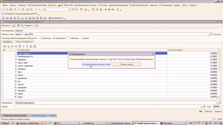Image resolution: width=223 pixels, height=125 pixels.
Task: Click Copy row icon beside green Add
Action: coord(8,46)
